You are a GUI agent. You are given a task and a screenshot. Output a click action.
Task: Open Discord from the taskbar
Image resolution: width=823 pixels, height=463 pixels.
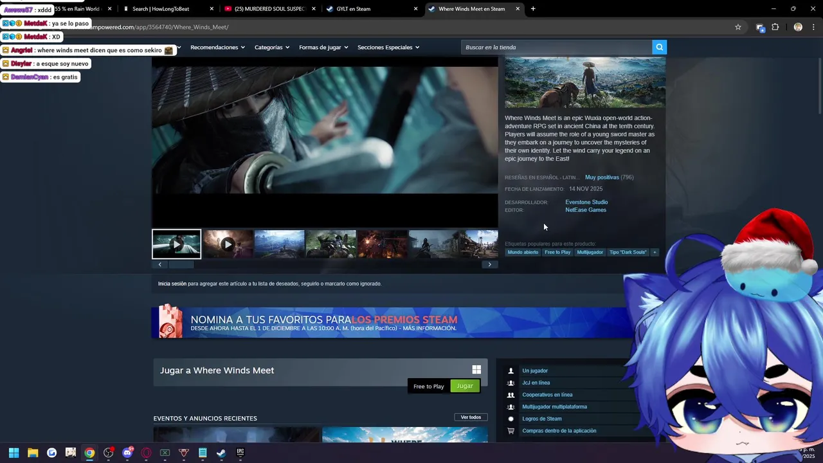pyautogui.click(x=127, y=453)
